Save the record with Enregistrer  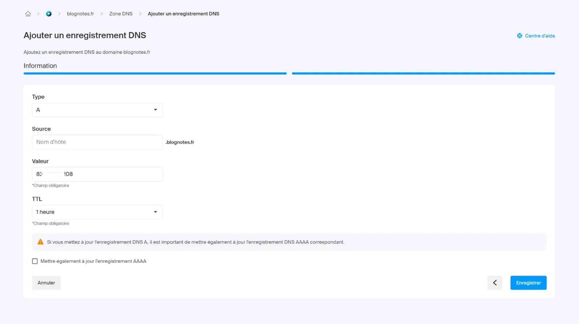coord(528,283)
